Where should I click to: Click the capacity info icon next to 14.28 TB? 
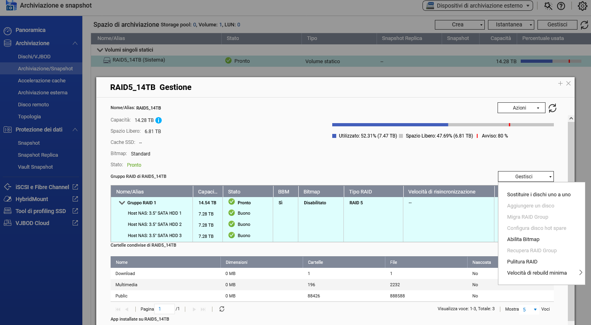click(159, 120)
